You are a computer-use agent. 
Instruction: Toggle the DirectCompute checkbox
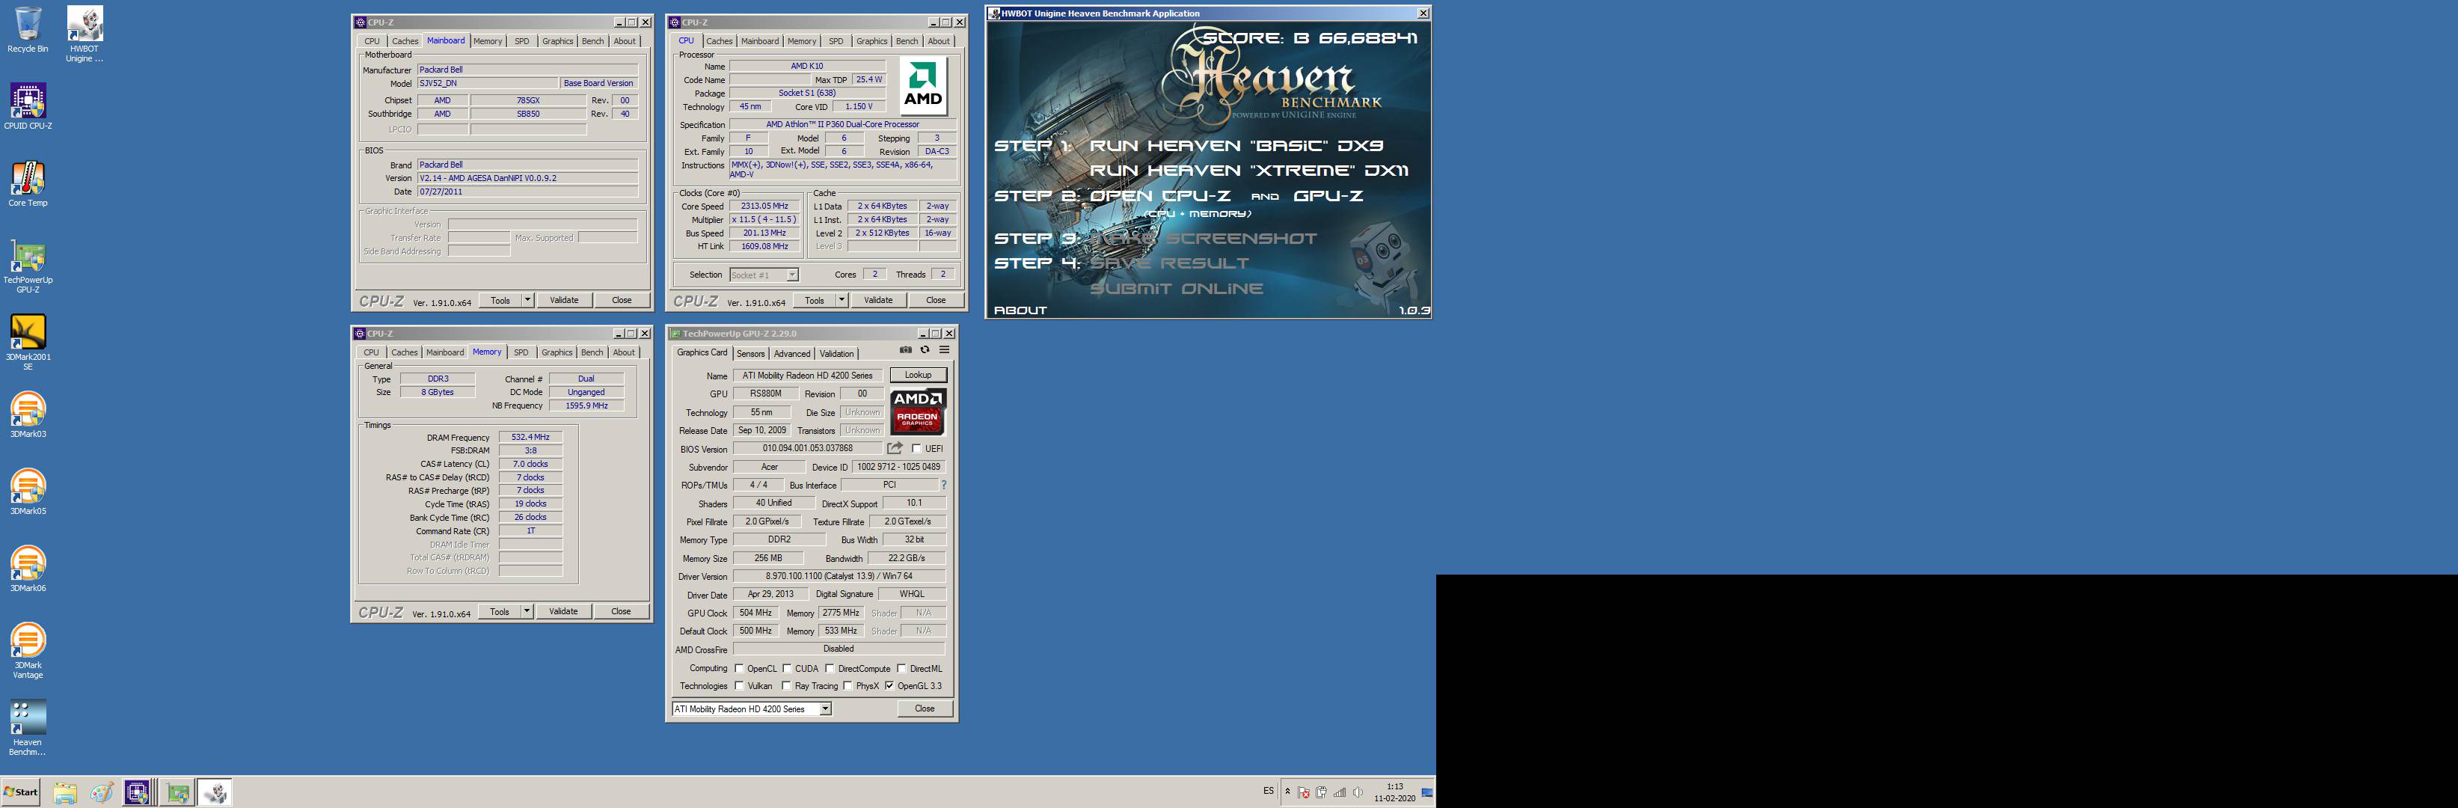coord(830,669)
